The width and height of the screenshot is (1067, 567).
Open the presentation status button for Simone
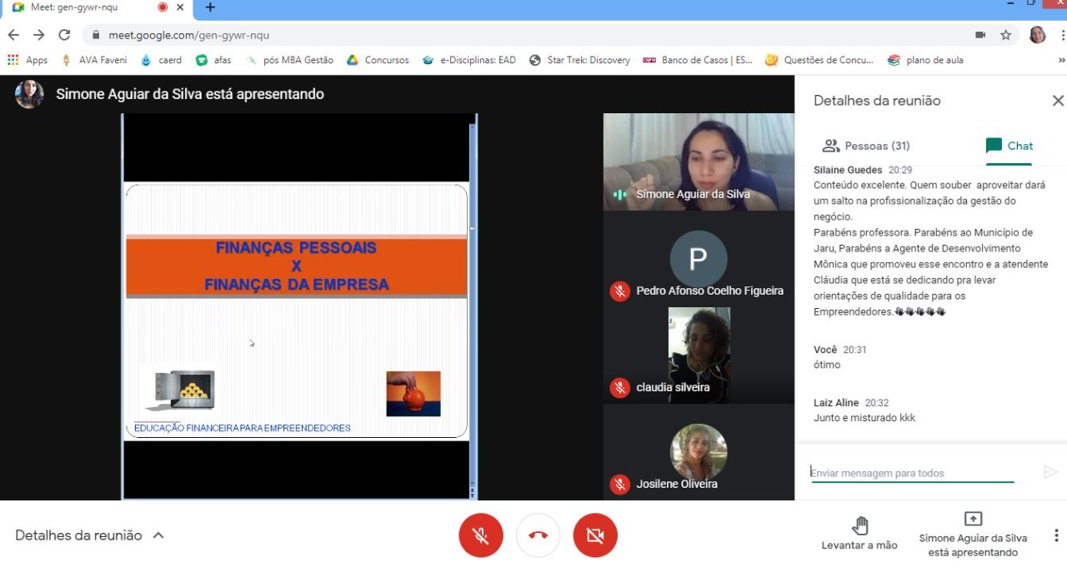[972, 533]
